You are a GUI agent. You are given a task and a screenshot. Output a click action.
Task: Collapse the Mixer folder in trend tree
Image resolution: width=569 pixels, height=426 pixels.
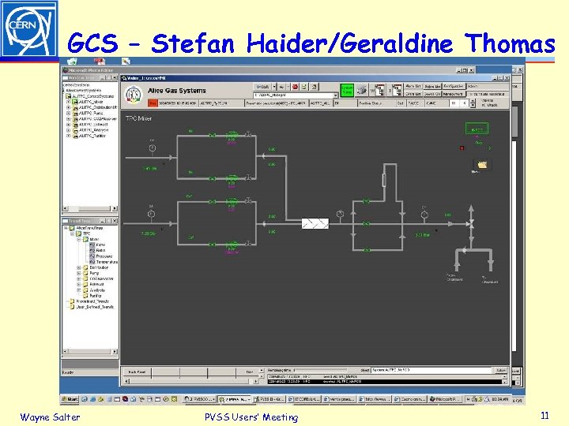(78, 240)
